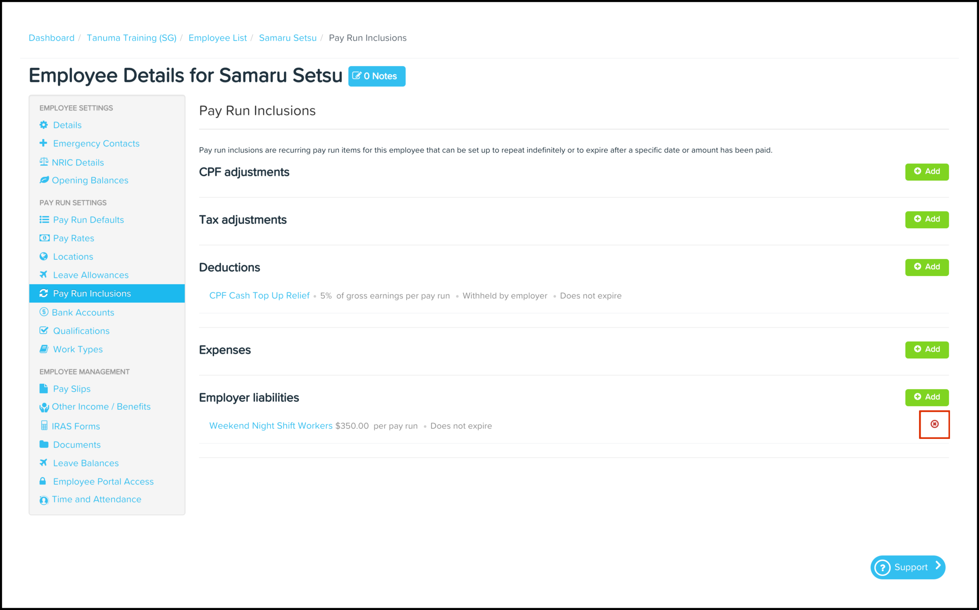
Task: Open the CPF Cash Top Up Relief deduction
Action: click(x=259, y=296)
